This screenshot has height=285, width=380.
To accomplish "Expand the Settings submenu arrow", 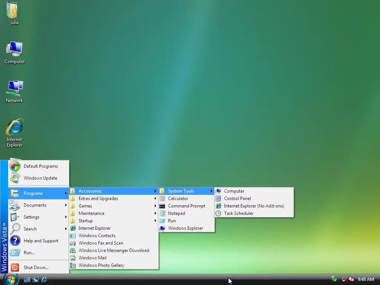I will [x=66, y=217].
